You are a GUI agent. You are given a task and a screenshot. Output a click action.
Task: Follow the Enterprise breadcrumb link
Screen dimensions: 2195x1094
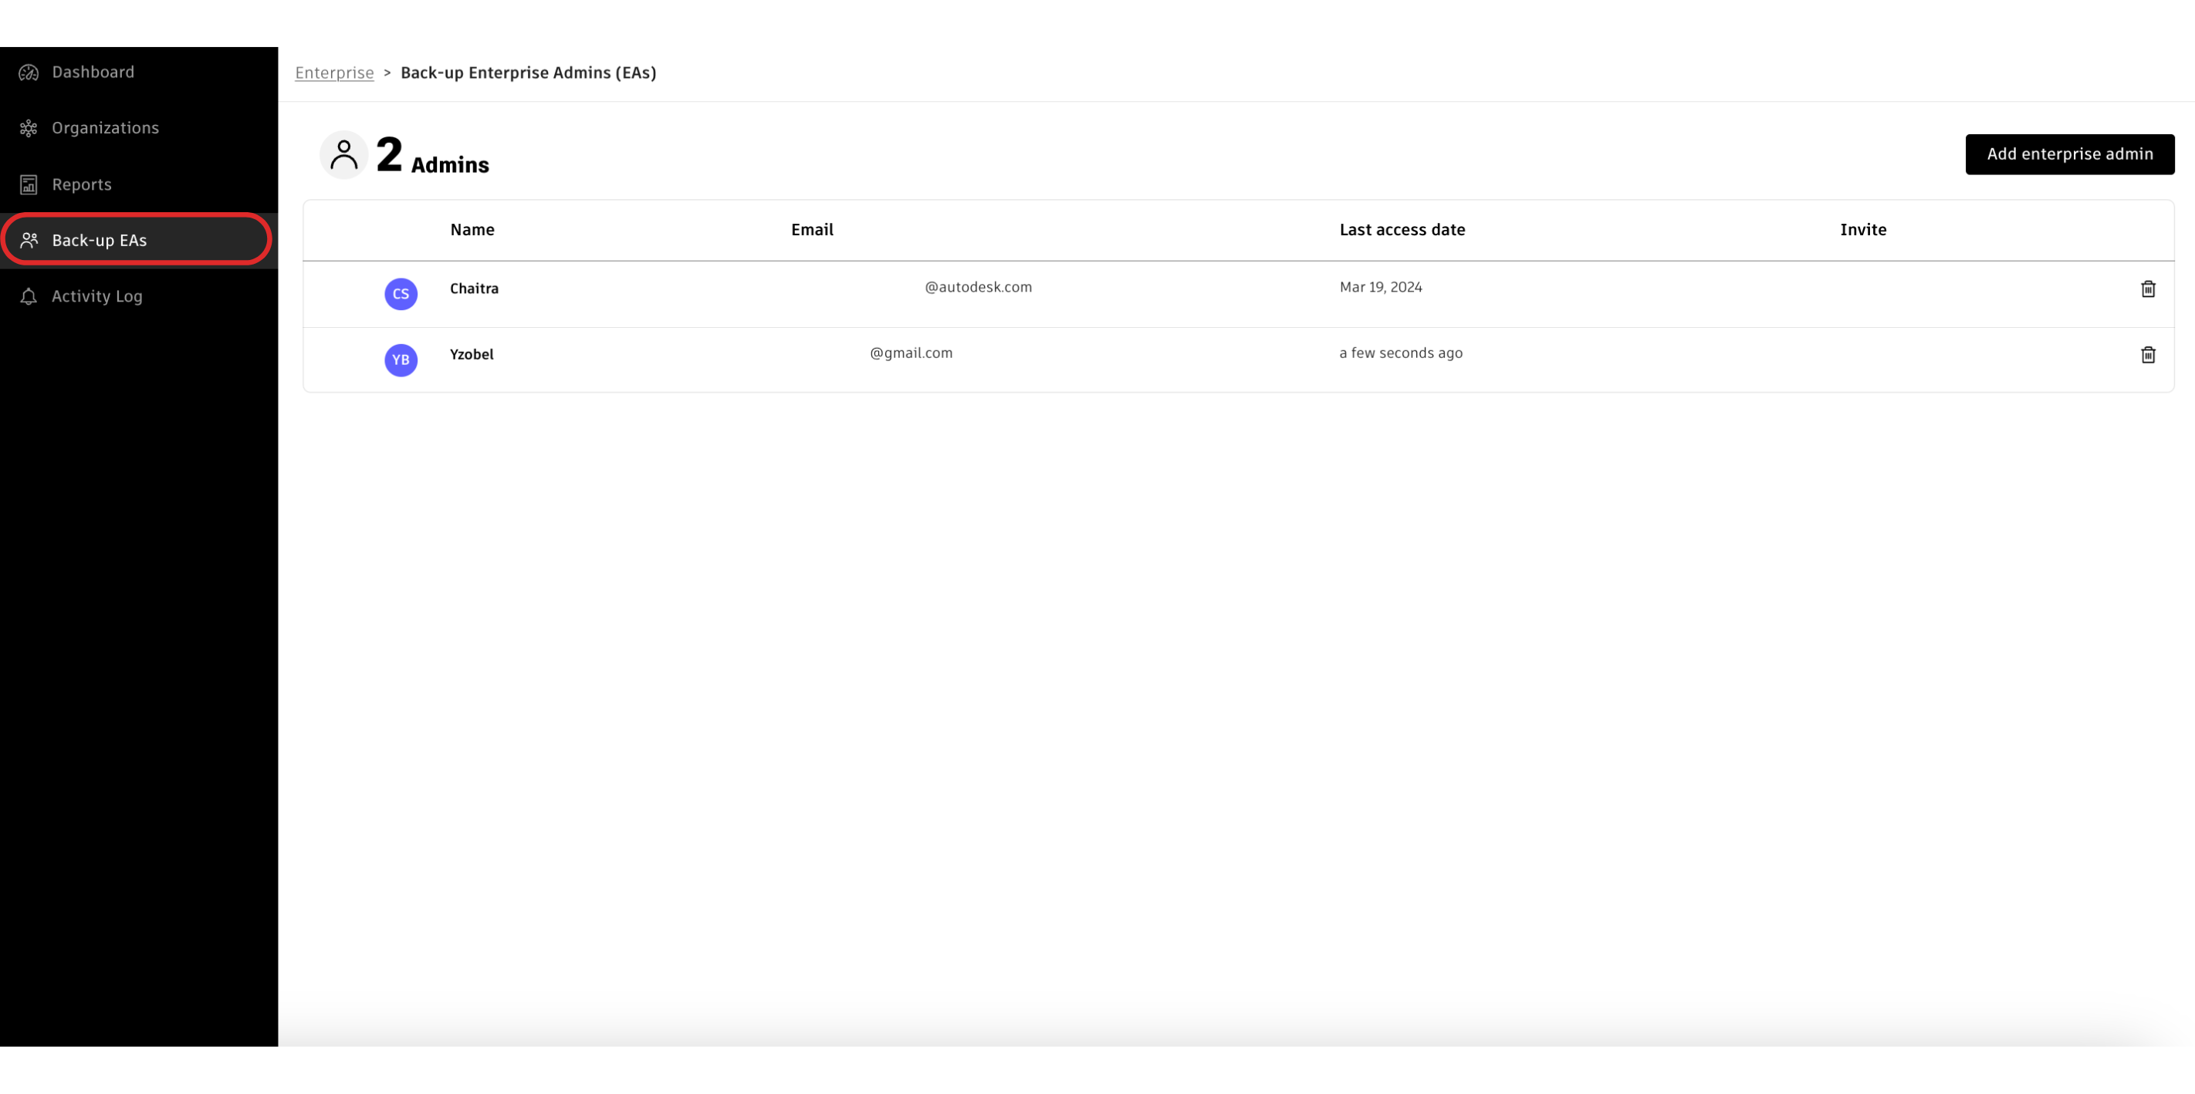[334, 73]
